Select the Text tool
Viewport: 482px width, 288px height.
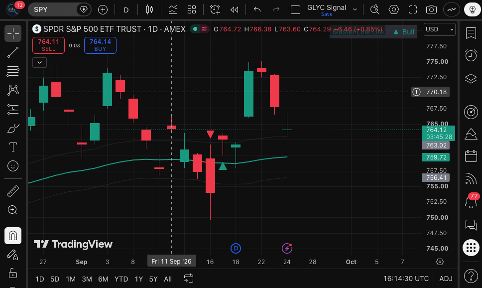[x=13, y=147]
